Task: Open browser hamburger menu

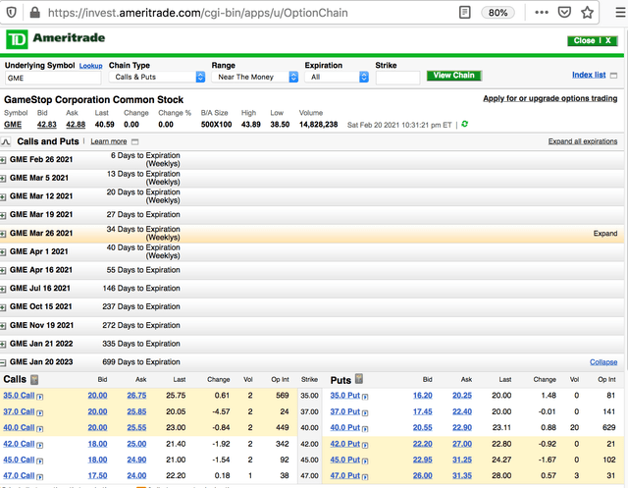Action: (621, 13)
